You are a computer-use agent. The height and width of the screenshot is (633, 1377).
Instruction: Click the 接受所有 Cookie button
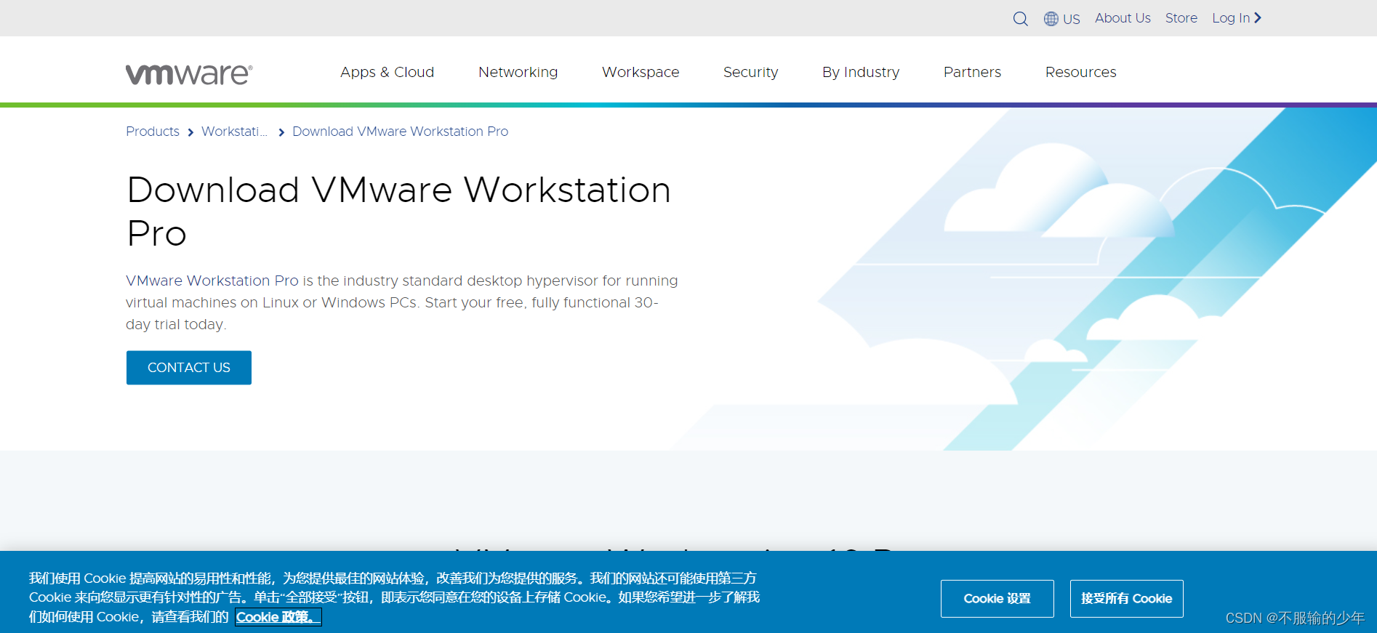pos(1126,599)
